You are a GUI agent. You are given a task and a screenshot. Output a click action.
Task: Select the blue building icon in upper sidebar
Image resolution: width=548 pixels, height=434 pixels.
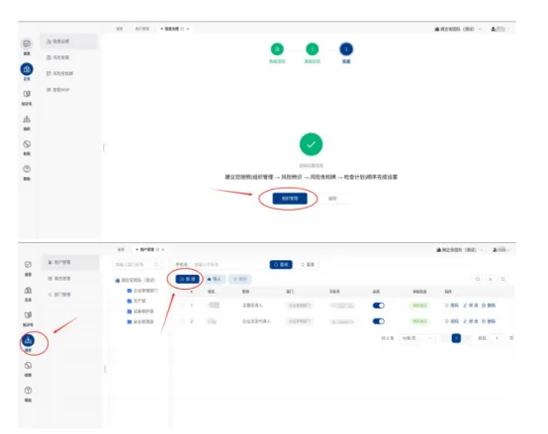click(x=27, y=69)
